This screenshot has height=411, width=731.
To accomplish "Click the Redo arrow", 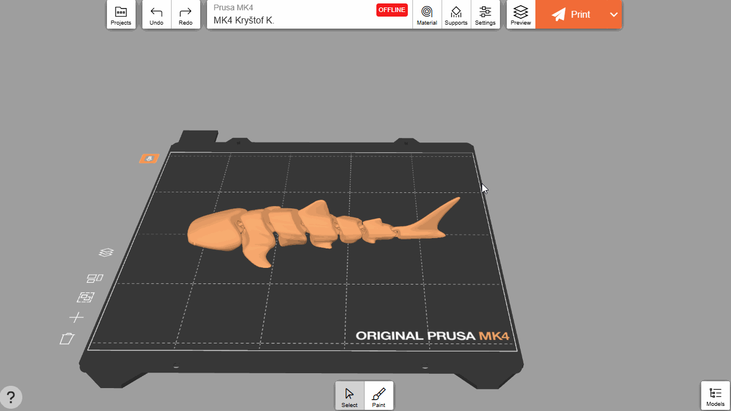I will click(x=185, y=15).
